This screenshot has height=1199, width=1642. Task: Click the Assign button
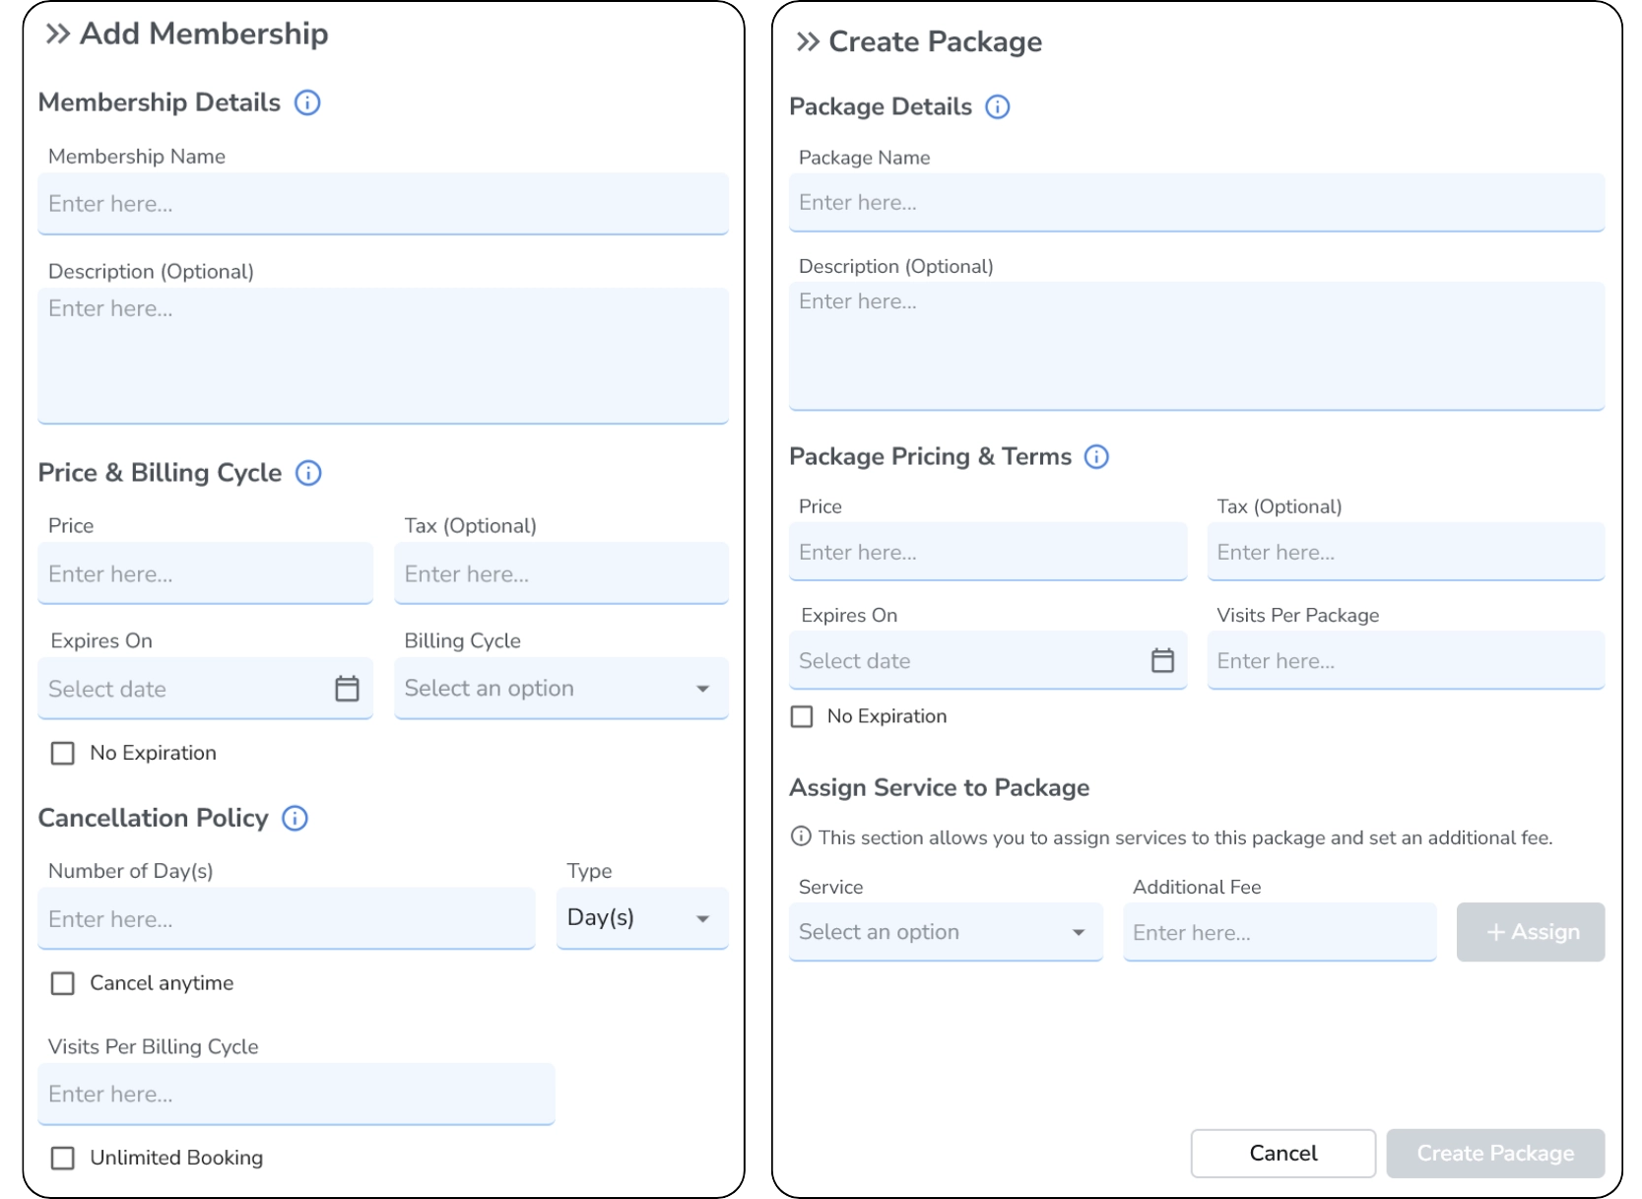(x=1530, y=932)
